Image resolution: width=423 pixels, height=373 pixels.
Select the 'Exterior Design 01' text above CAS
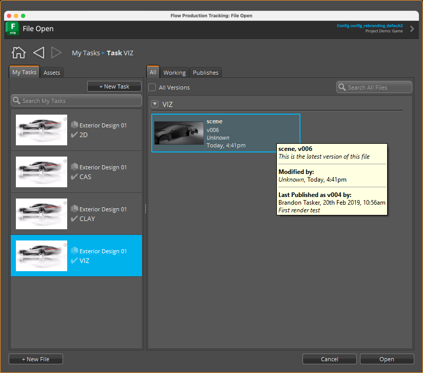[103, 167]
